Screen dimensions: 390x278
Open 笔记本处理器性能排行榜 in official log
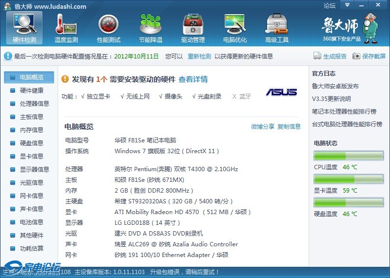click(x=344, y=111)
